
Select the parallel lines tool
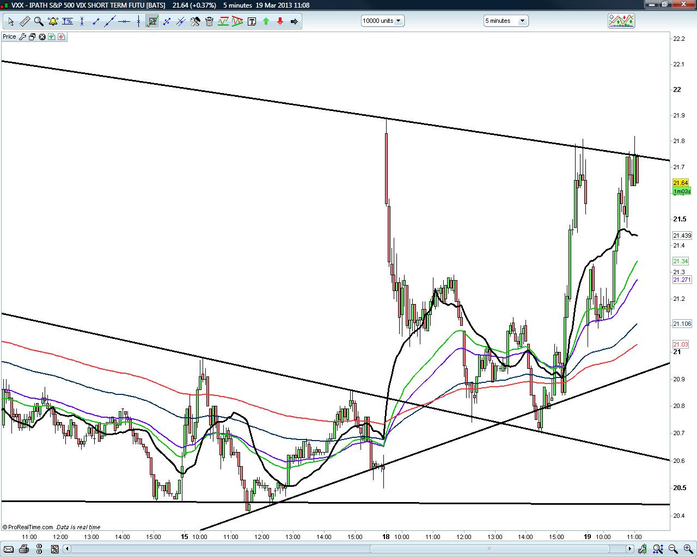181,22
